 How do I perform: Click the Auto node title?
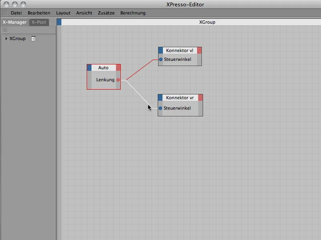[x=104, y=68]
